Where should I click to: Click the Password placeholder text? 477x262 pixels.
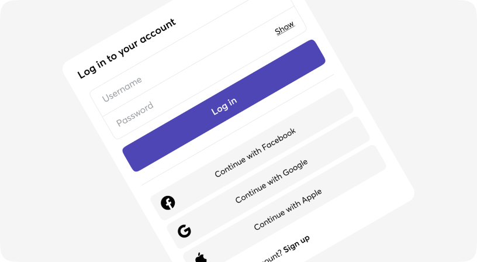[135, 114]
